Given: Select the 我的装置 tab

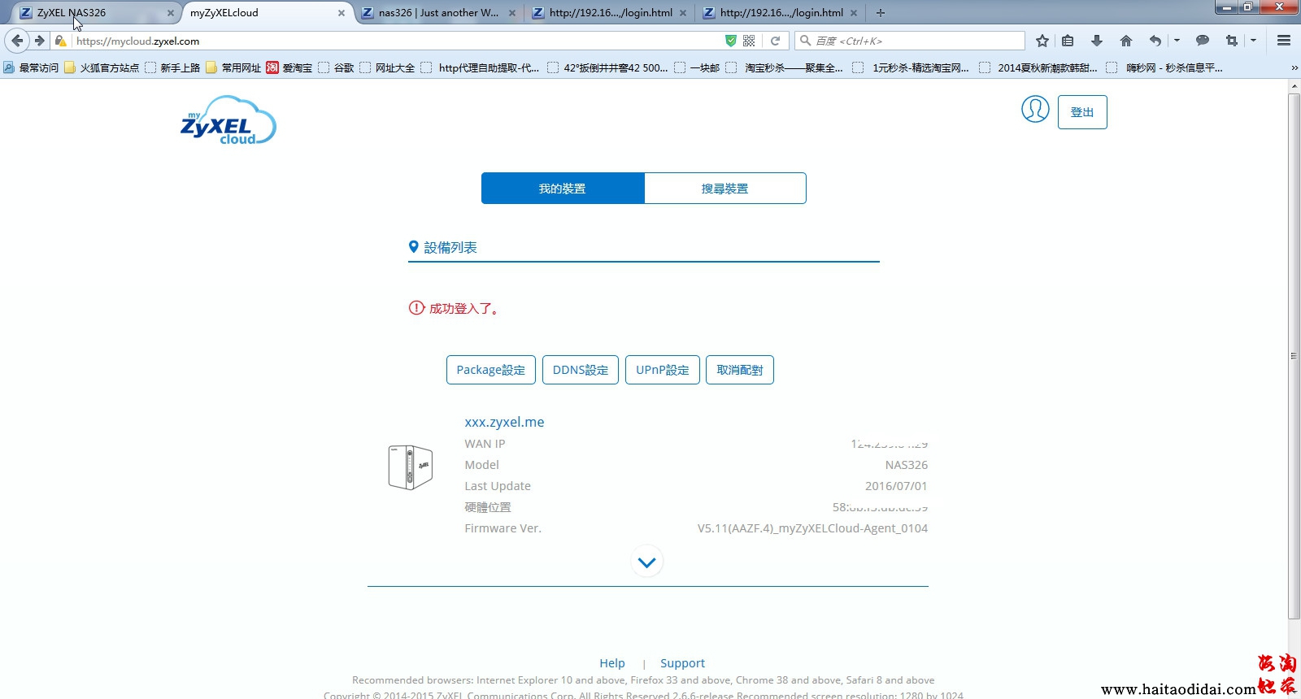Looking at the screenshot, I should 563,188.
